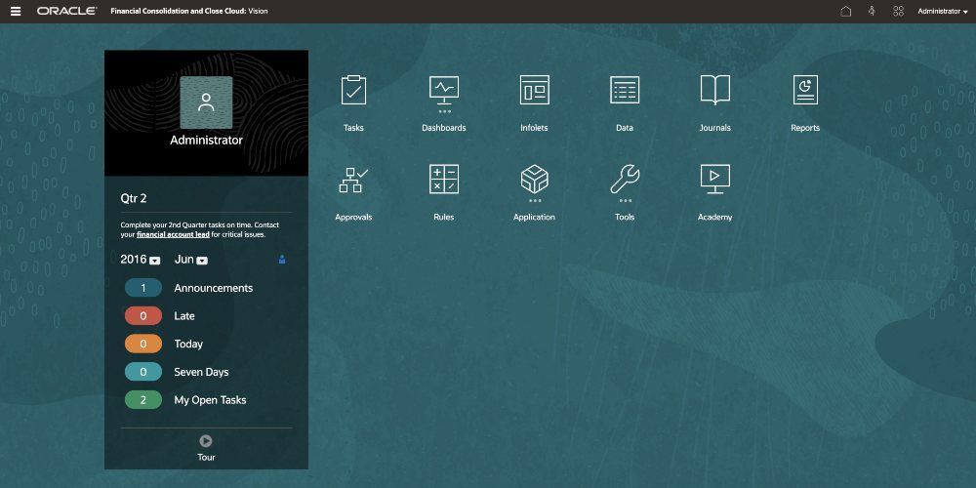Image resolution: width=976 pixels, height=488 pixels.
Task: Follow the financial account lead link
Action: click(x=172, y=235)
